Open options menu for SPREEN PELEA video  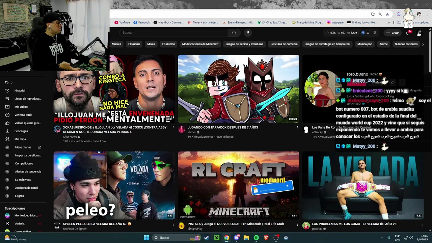point(173,224)
